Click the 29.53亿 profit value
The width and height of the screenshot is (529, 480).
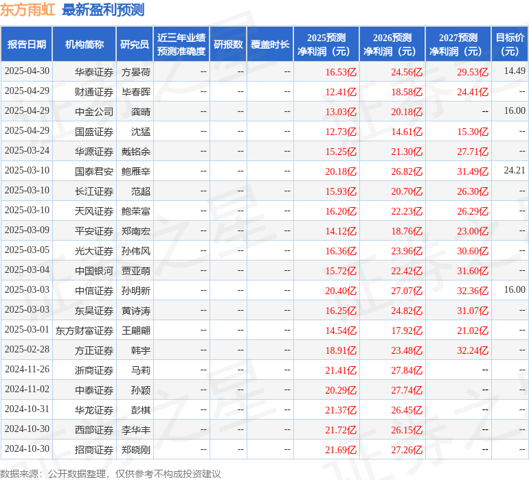click(473, 72)
